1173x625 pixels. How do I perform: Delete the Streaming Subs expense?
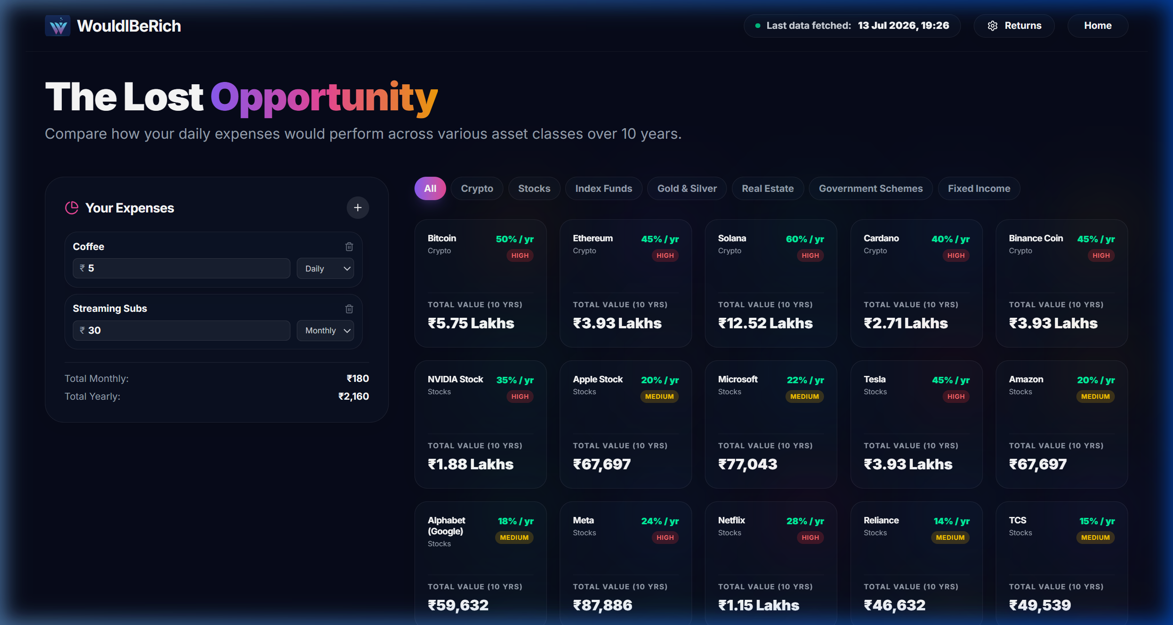tap(349, 309)
